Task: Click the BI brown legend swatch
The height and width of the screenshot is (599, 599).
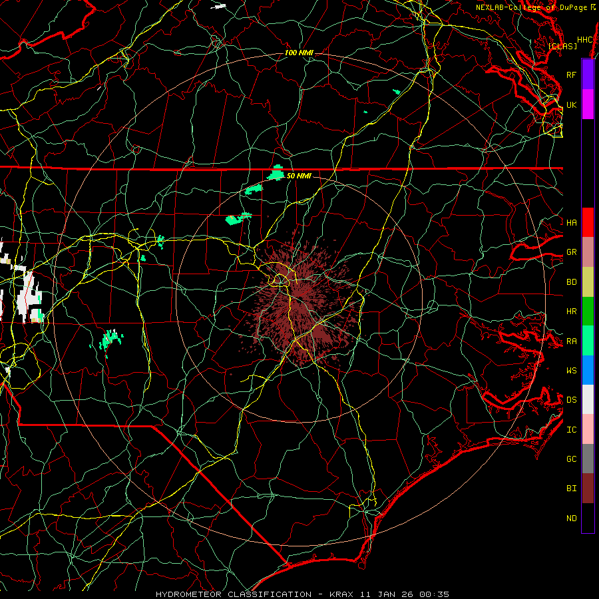Action: pos(588,489)
